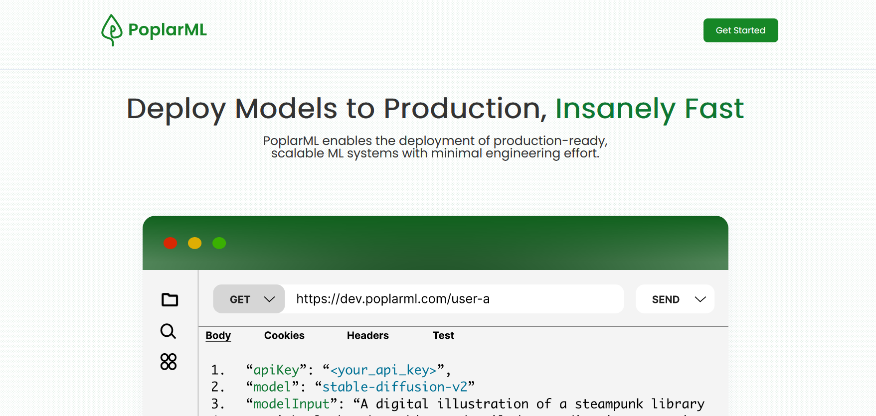The image size is (876, 416).
Task: Click the modelInput line text
Action: tap(474, 404)
